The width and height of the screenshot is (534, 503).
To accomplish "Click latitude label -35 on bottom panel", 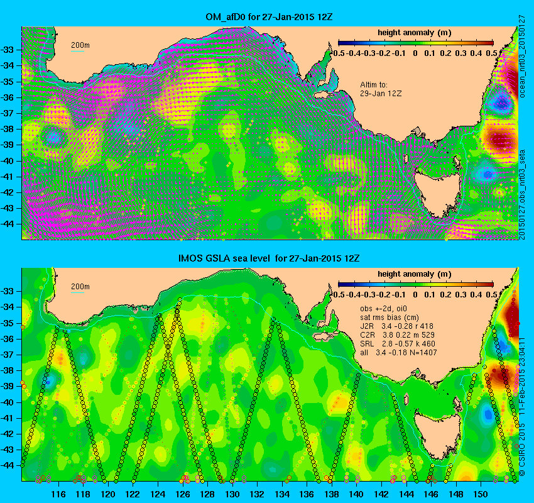I will (x=7, y=323).
